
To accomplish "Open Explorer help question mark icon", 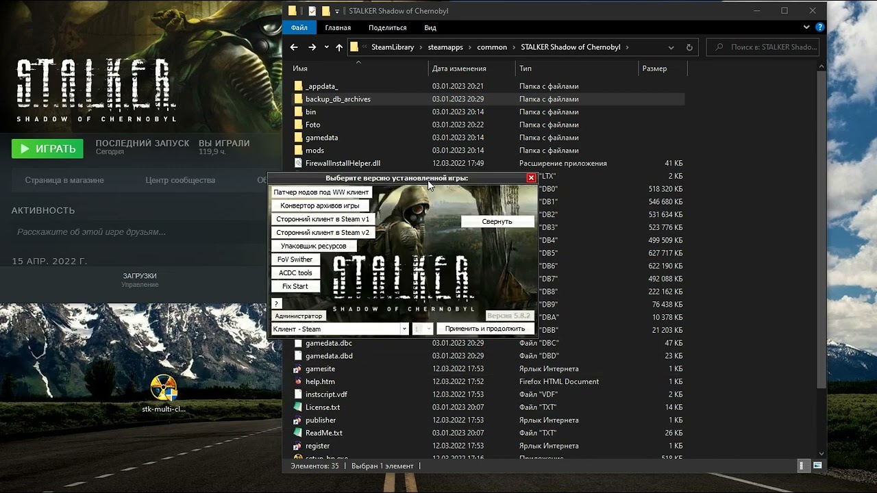I will pyautogui.click(x=819, y=27).
